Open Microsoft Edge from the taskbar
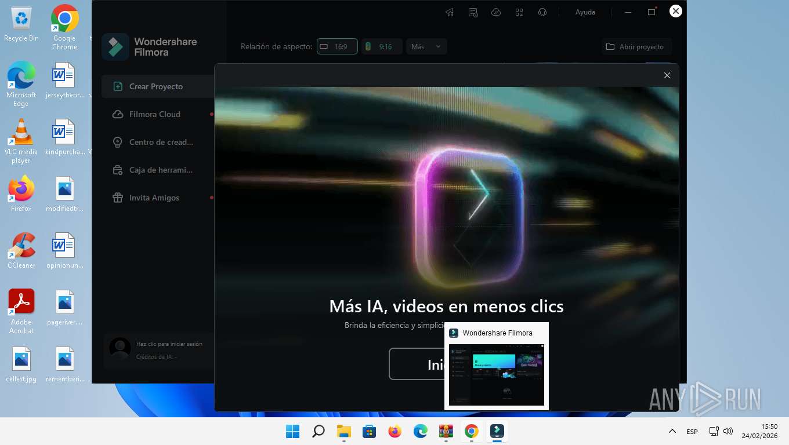This screenshot has height=445, width=789. [x=421, y=431]
